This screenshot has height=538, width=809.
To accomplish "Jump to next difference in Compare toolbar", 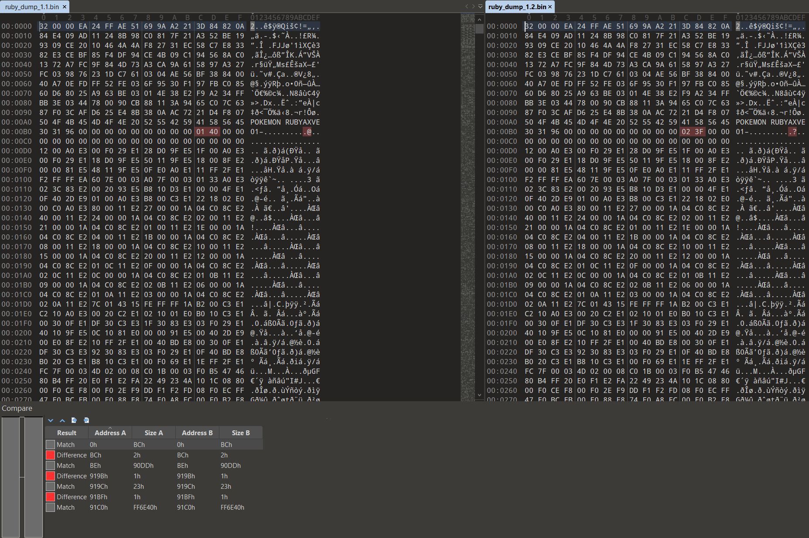I will [51, 420].
